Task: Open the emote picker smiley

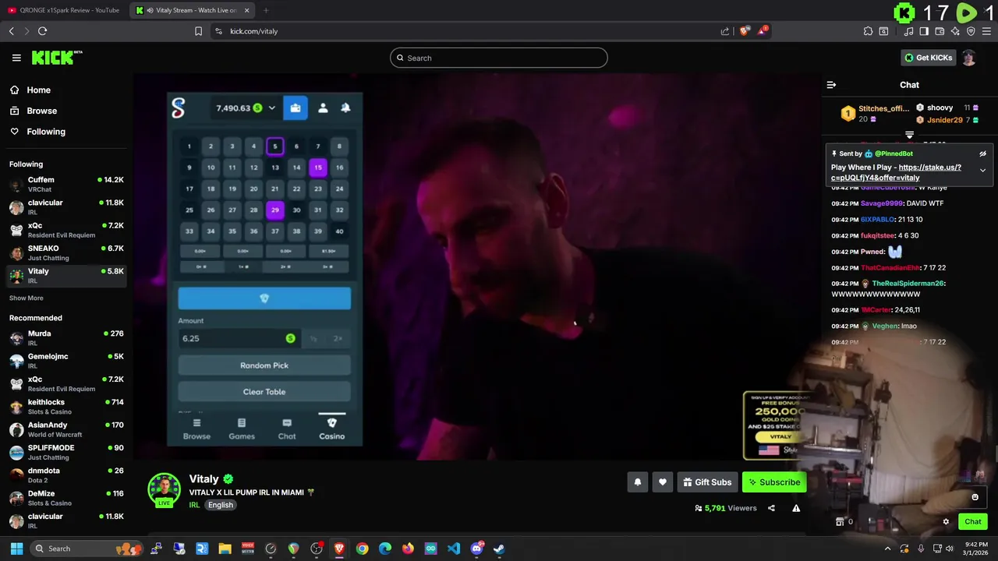Action: click(975, 497)
